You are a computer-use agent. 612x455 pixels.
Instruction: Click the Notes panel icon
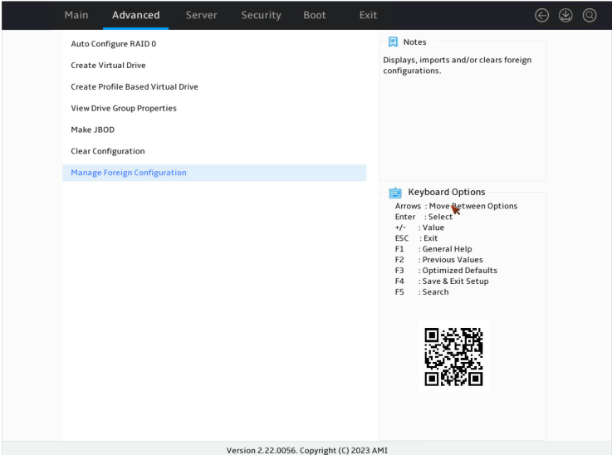click(393, 42)
